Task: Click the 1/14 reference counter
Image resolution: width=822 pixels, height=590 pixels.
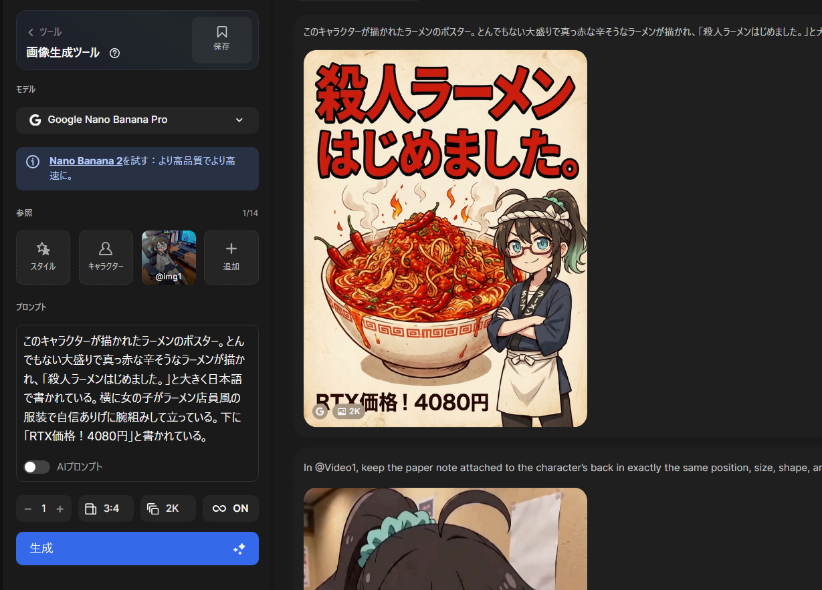Action: tap(250, 213)
